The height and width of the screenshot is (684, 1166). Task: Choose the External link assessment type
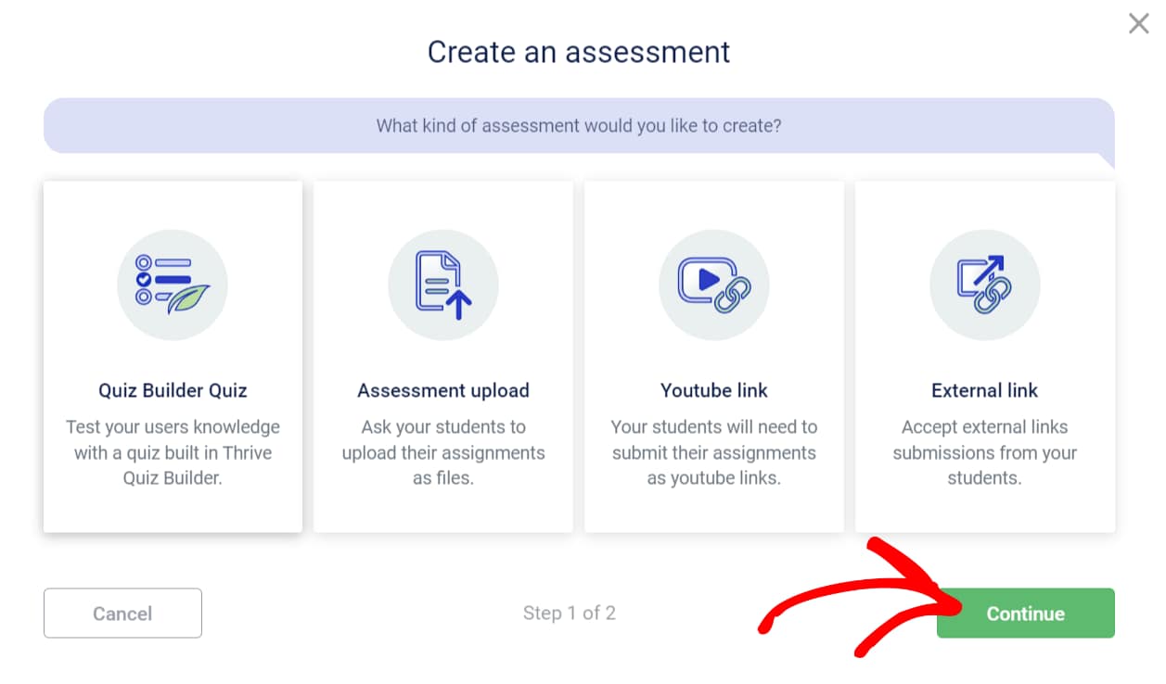click(x=984, y=355)
